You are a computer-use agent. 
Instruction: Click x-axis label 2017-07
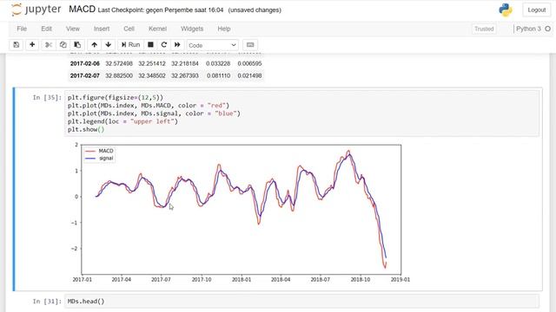(161, 279)
